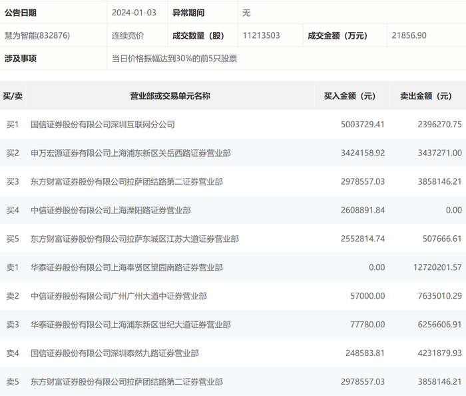The width and height of the screenshot is (466, 396).
Task: Click 中信证券股份有限公司上海溧阳路证券营业部
Action: click(x=111, y=210)
